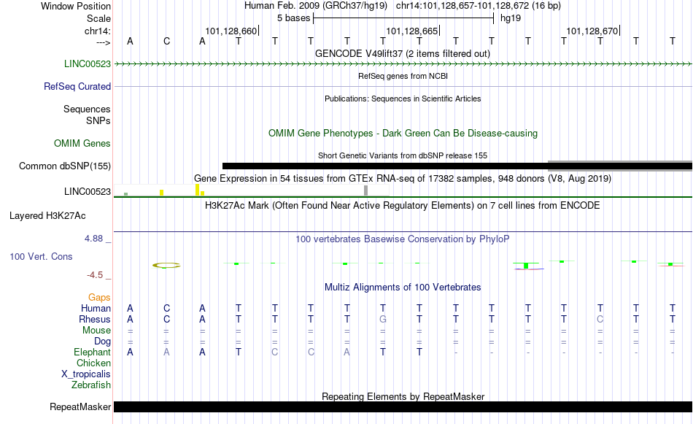Click the gray bar in GTEx expression graph

point(366,190)
